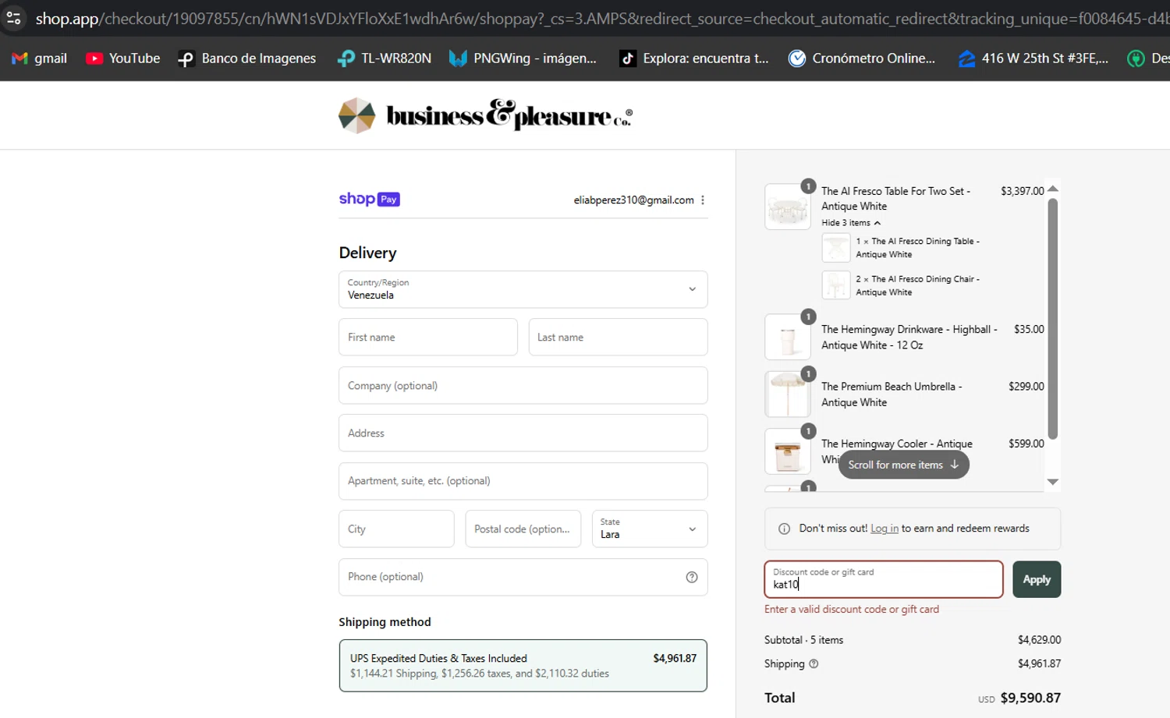Click email eliabperez310@gmail.com

coord(633,200)
